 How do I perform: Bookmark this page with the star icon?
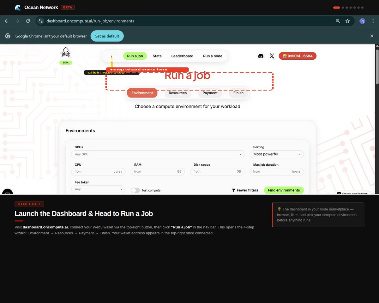348,21
